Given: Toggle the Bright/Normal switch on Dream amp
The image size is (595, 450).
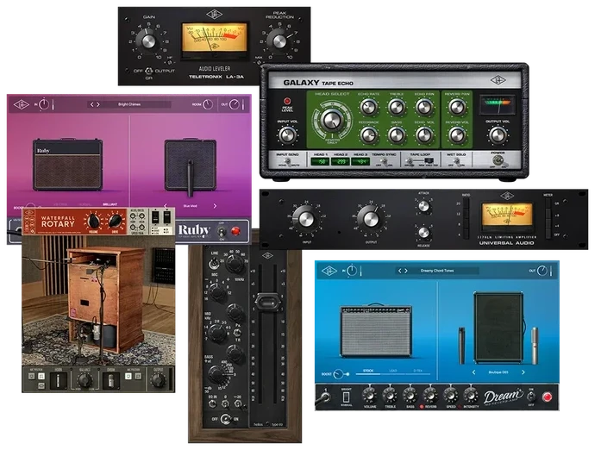Looking at the screenshot, I should pyautogui.click(x=346, y=397).
